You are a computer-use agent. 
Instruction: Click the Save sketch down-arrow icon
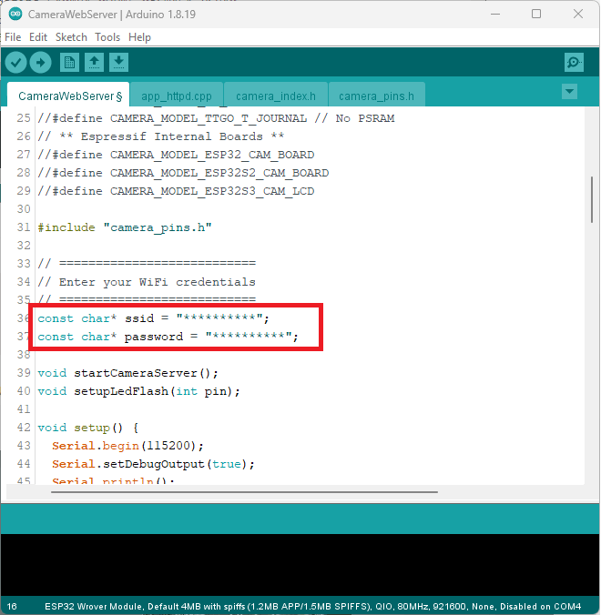pyautogui.click(x=119, y=62)
